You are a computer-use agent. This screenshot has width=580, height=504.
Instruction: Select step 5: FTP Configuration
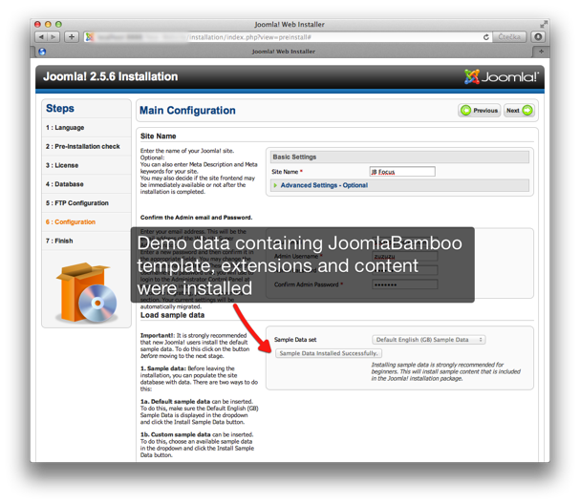coord(77,203)
